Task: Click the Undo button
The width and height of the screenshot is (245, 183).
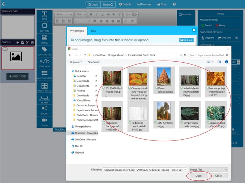Action: coord(93,4)
